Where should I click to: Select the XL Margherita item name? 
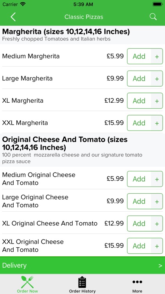pyautogui.click(x=23, y=101)
